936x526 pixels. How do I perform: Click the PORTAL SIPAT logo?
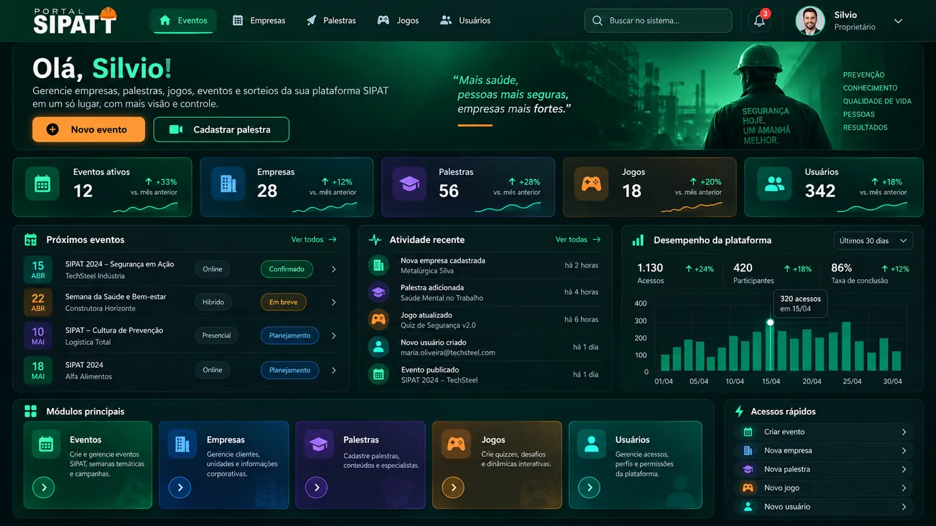coord(75,21)
